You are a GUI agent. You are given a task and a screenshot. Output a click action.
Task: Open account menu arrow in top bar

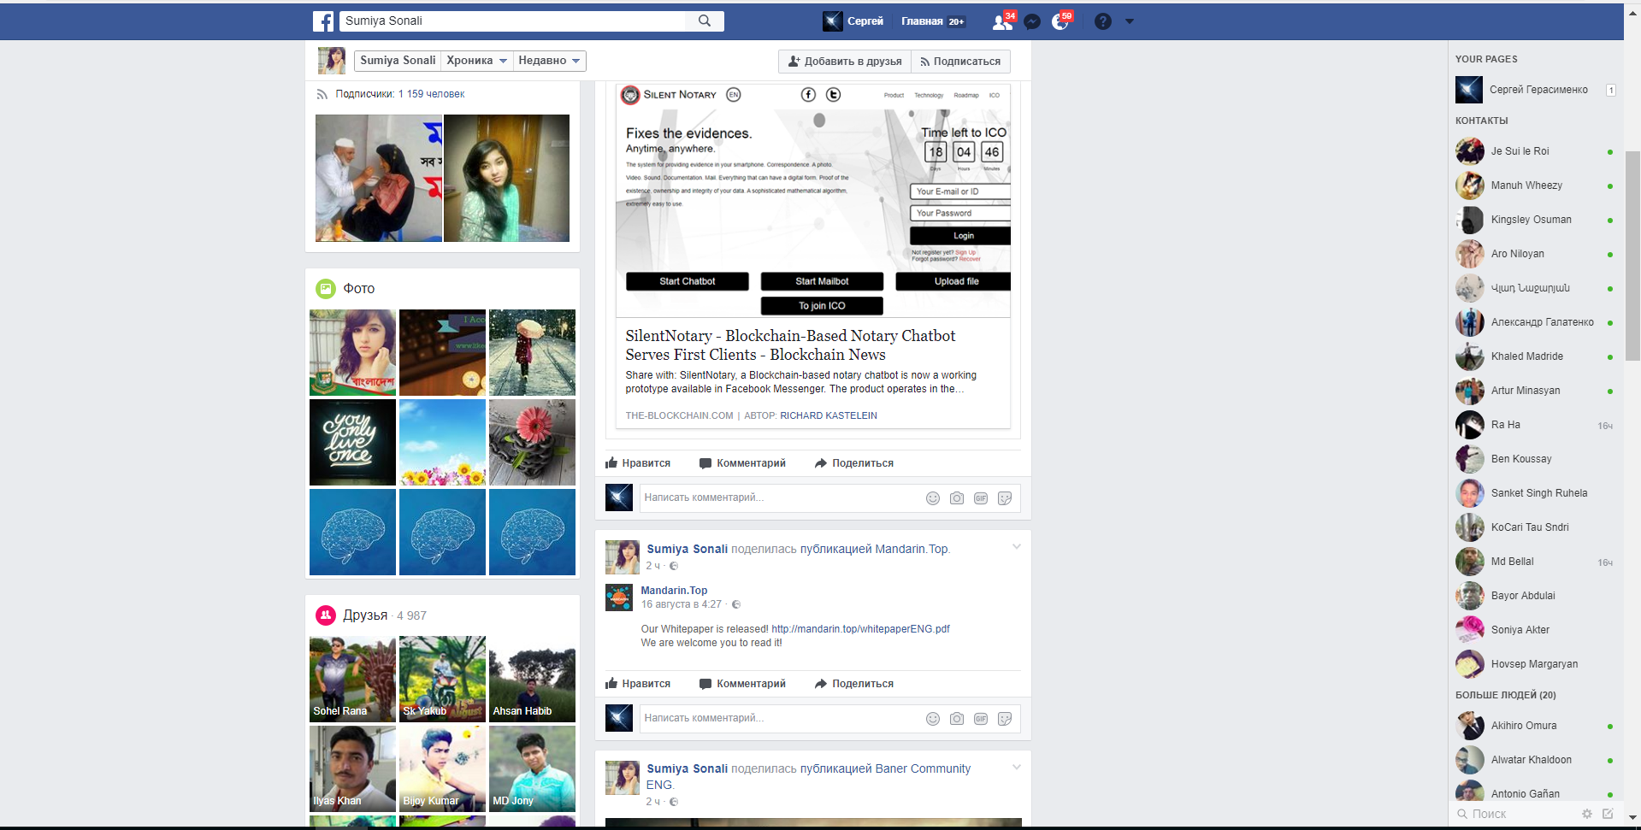(x=1129, y=21)
